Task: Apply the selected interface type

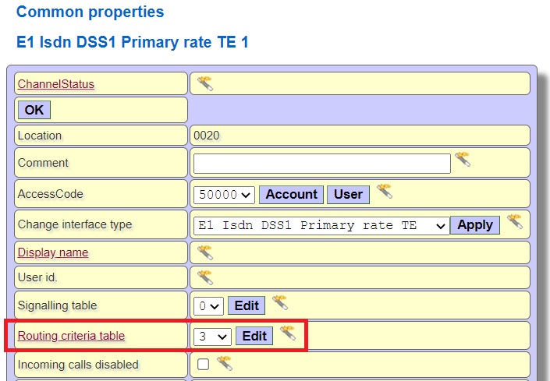Action: [x=474, y=225]
